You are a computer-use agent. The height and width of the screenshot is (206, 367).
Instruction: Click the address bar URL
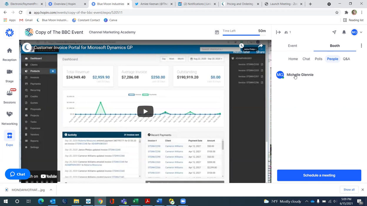(x=78, y=13)
